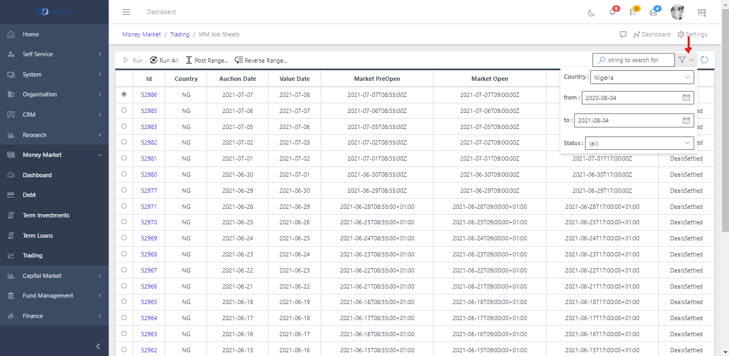Open job sheet 52983 link

point(149,126)
